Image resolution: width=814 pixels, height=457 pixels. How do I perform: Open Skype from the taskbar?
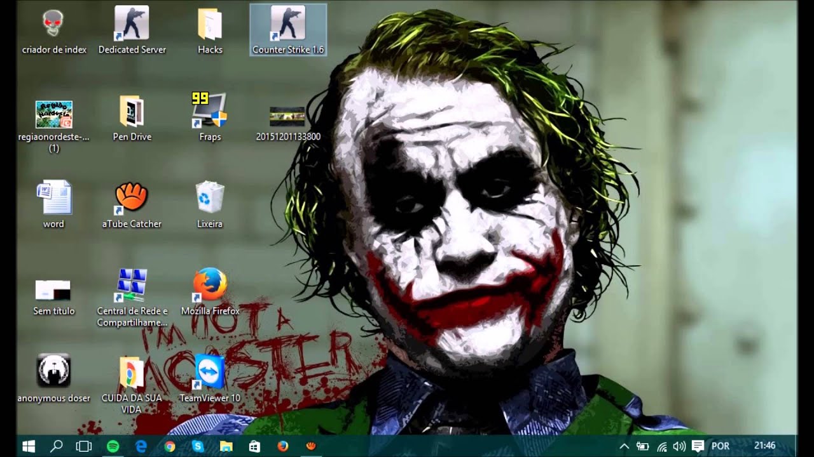[198, 446]
